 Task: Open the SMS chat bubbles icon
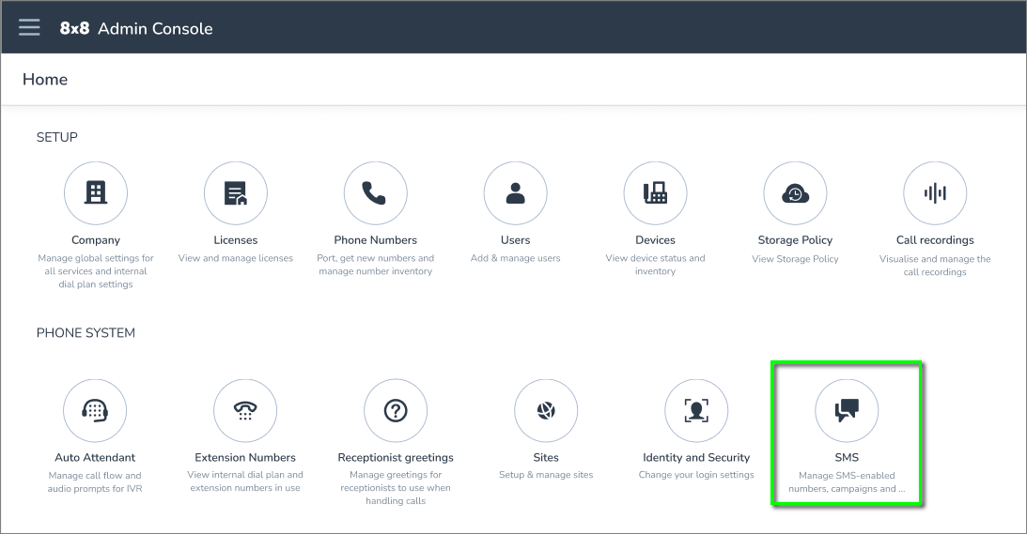847,410
